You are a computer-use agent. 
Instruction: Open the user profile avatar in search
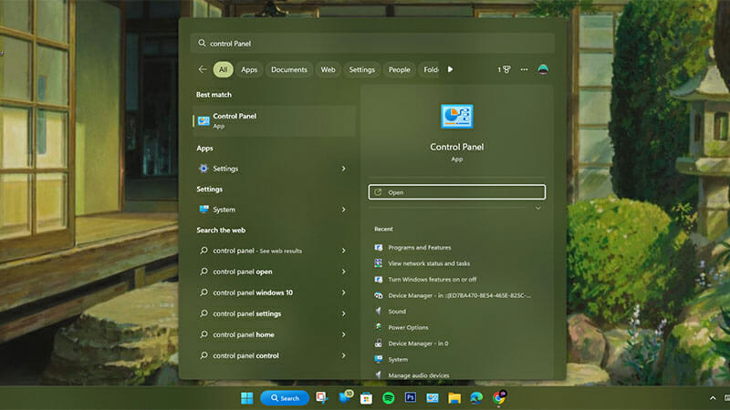pos(544,69)
